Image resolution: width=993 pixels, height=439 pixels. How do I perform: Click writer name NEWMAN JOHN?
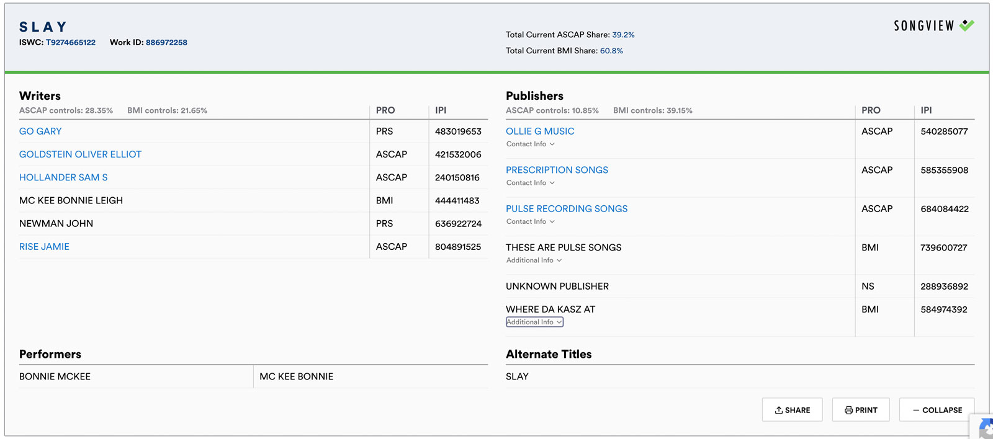coord(56,224)
